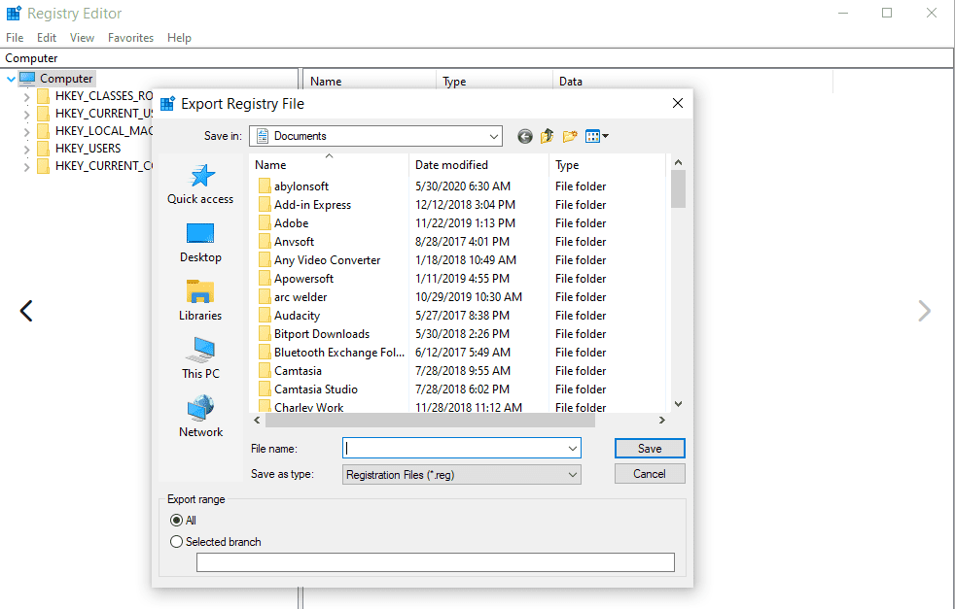Open the File menu
Image resolution: width=955 pixels, height=609 pixels.
pos(15,38)
